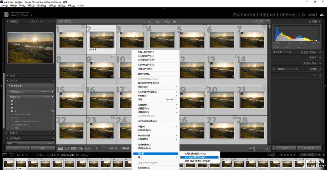Click the 同步设置 button
Viewport: 327px width, 170px height.
[309, 148]
